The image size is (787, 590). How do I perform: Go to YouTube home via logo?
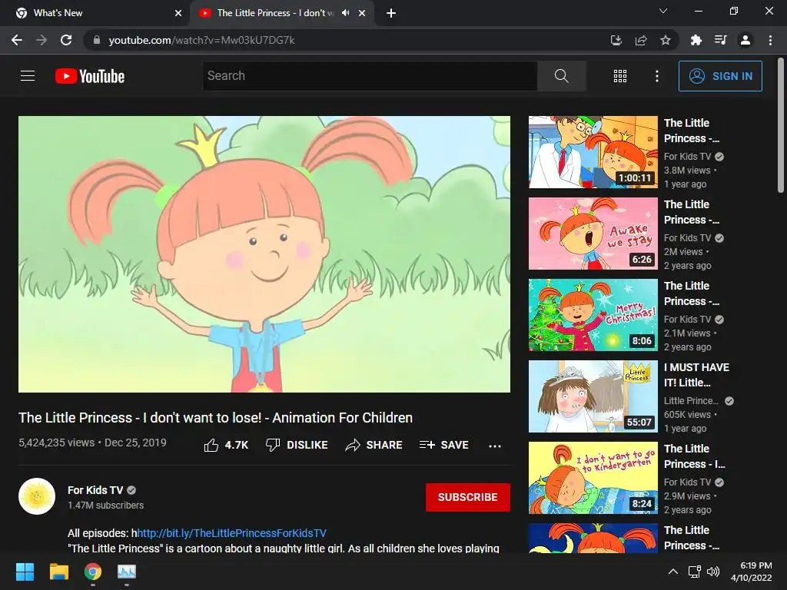(90, 76)
